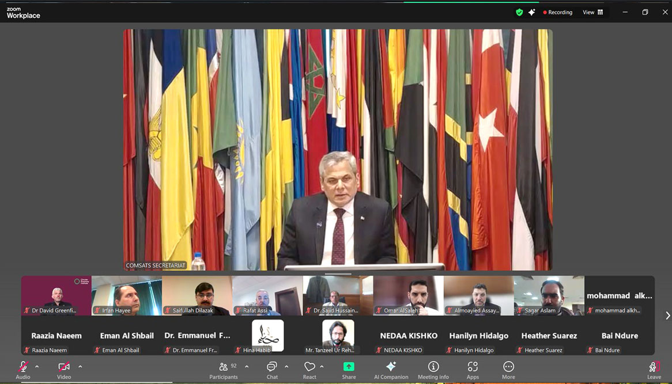Viewport: 672px width, 384px height.
Task: Open AI Companion
Action: 391,370
